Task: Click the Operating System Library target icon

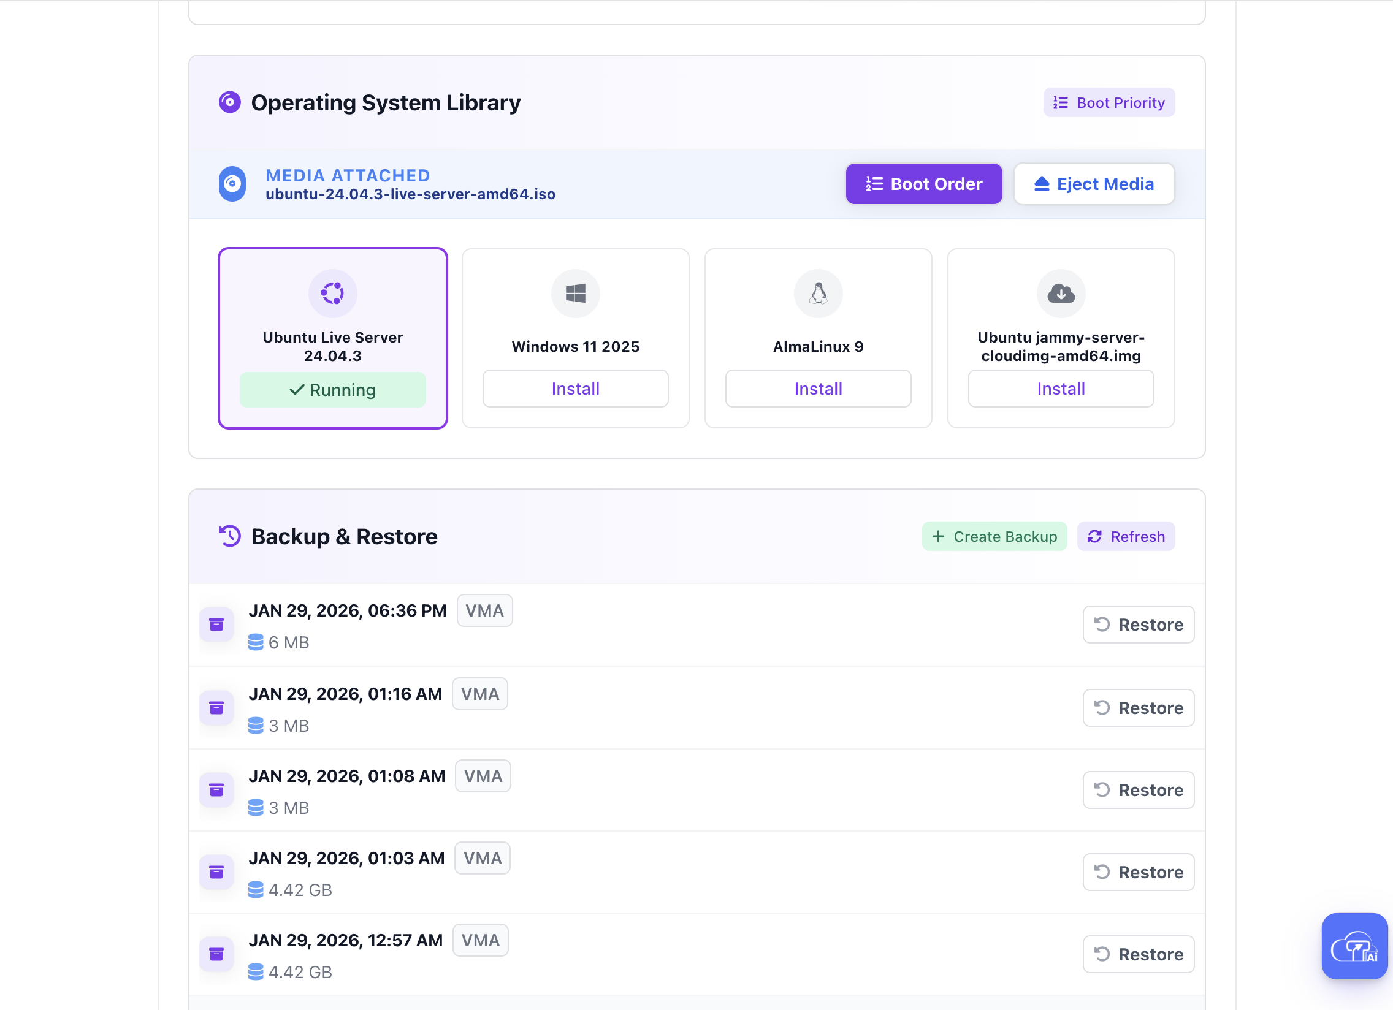Action: [229, 102]
